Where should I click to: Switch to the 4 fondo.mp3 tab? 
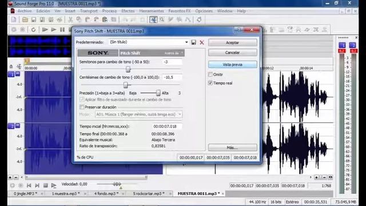pos(106,193)
